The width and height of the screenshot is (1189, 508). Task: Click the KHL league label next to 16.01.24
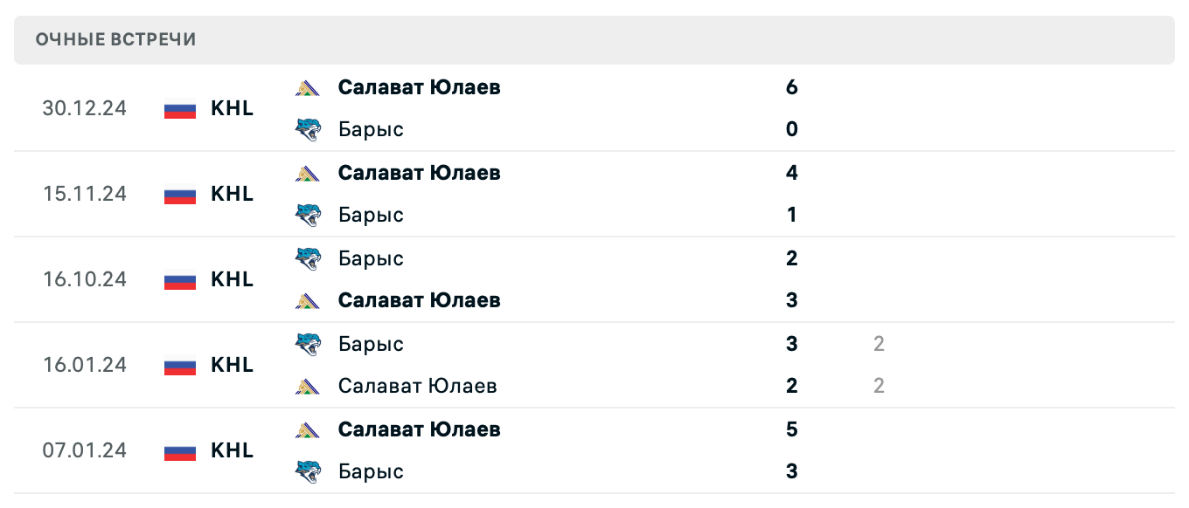point(232,365)
